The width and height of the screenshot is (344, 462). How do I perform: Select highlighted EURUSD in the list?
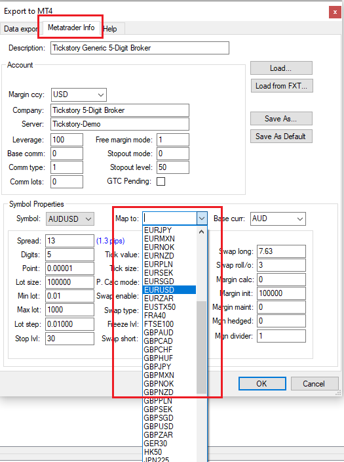click(170, 290)
